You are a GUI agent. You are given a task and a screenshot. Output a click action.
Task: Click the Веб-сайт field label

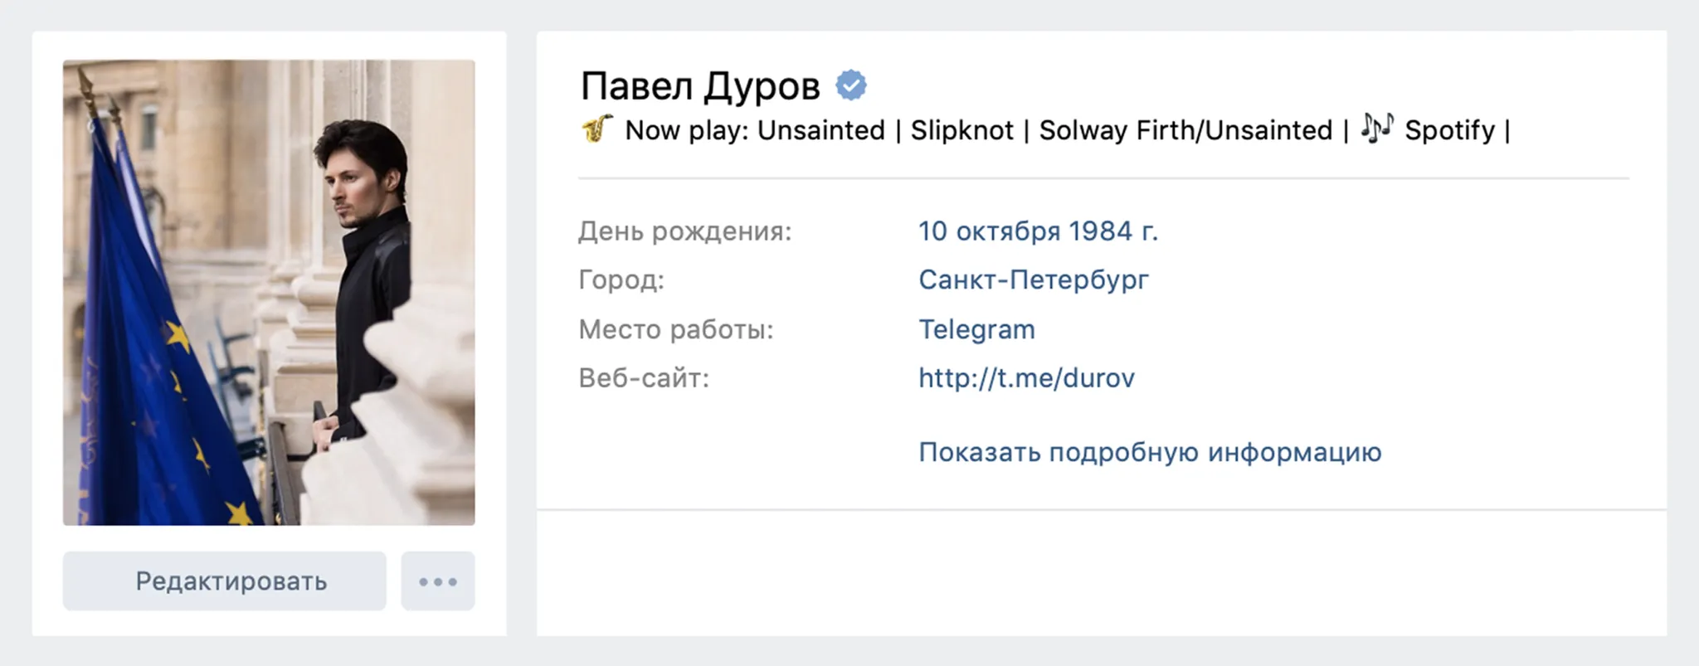pos(644,378)
